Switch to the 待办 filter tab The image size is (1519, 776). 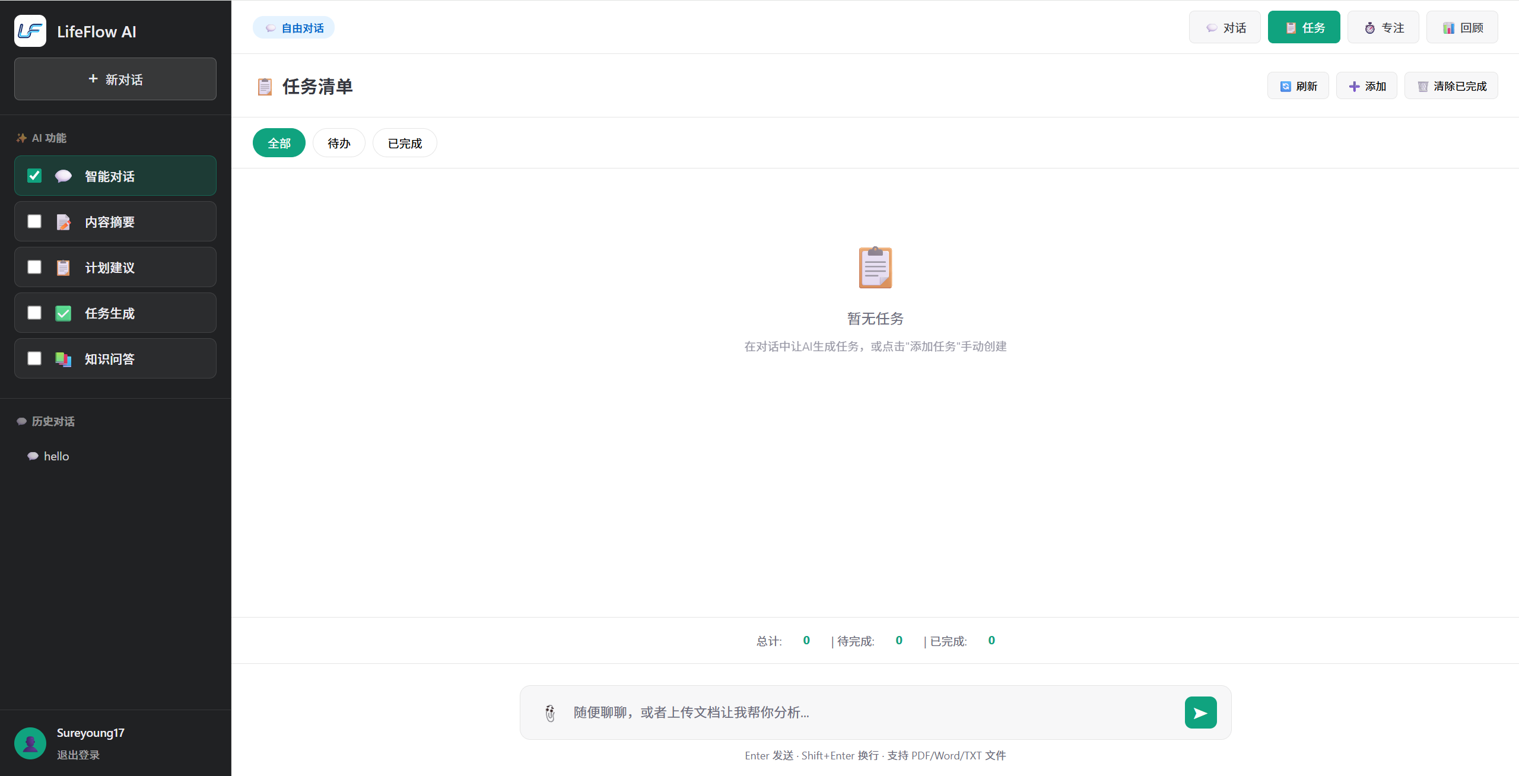coord(339,143)
